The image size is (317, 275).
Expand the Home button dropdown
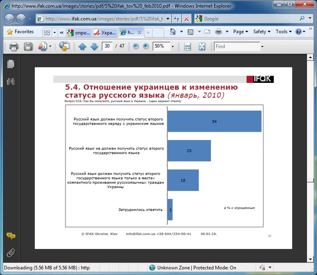click(x=181, y=32)
